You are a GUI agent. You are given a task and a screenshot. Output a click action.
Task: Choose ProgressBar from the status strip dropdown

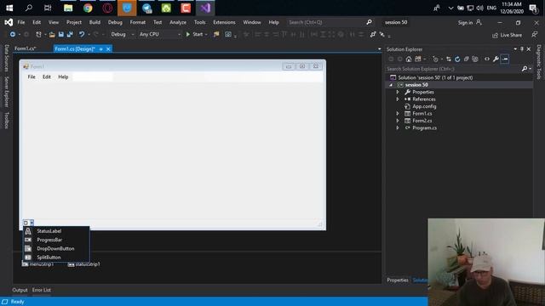tap(56, 240)
